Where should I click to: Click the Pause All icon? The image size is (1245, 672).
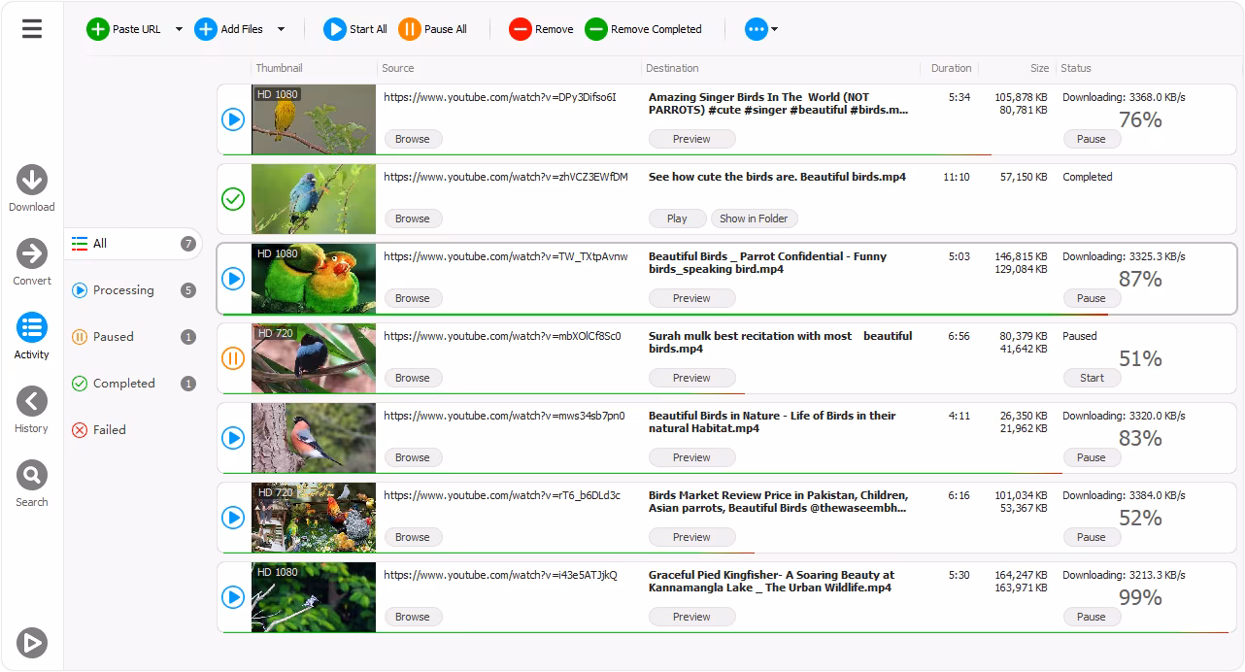(410, 29)
